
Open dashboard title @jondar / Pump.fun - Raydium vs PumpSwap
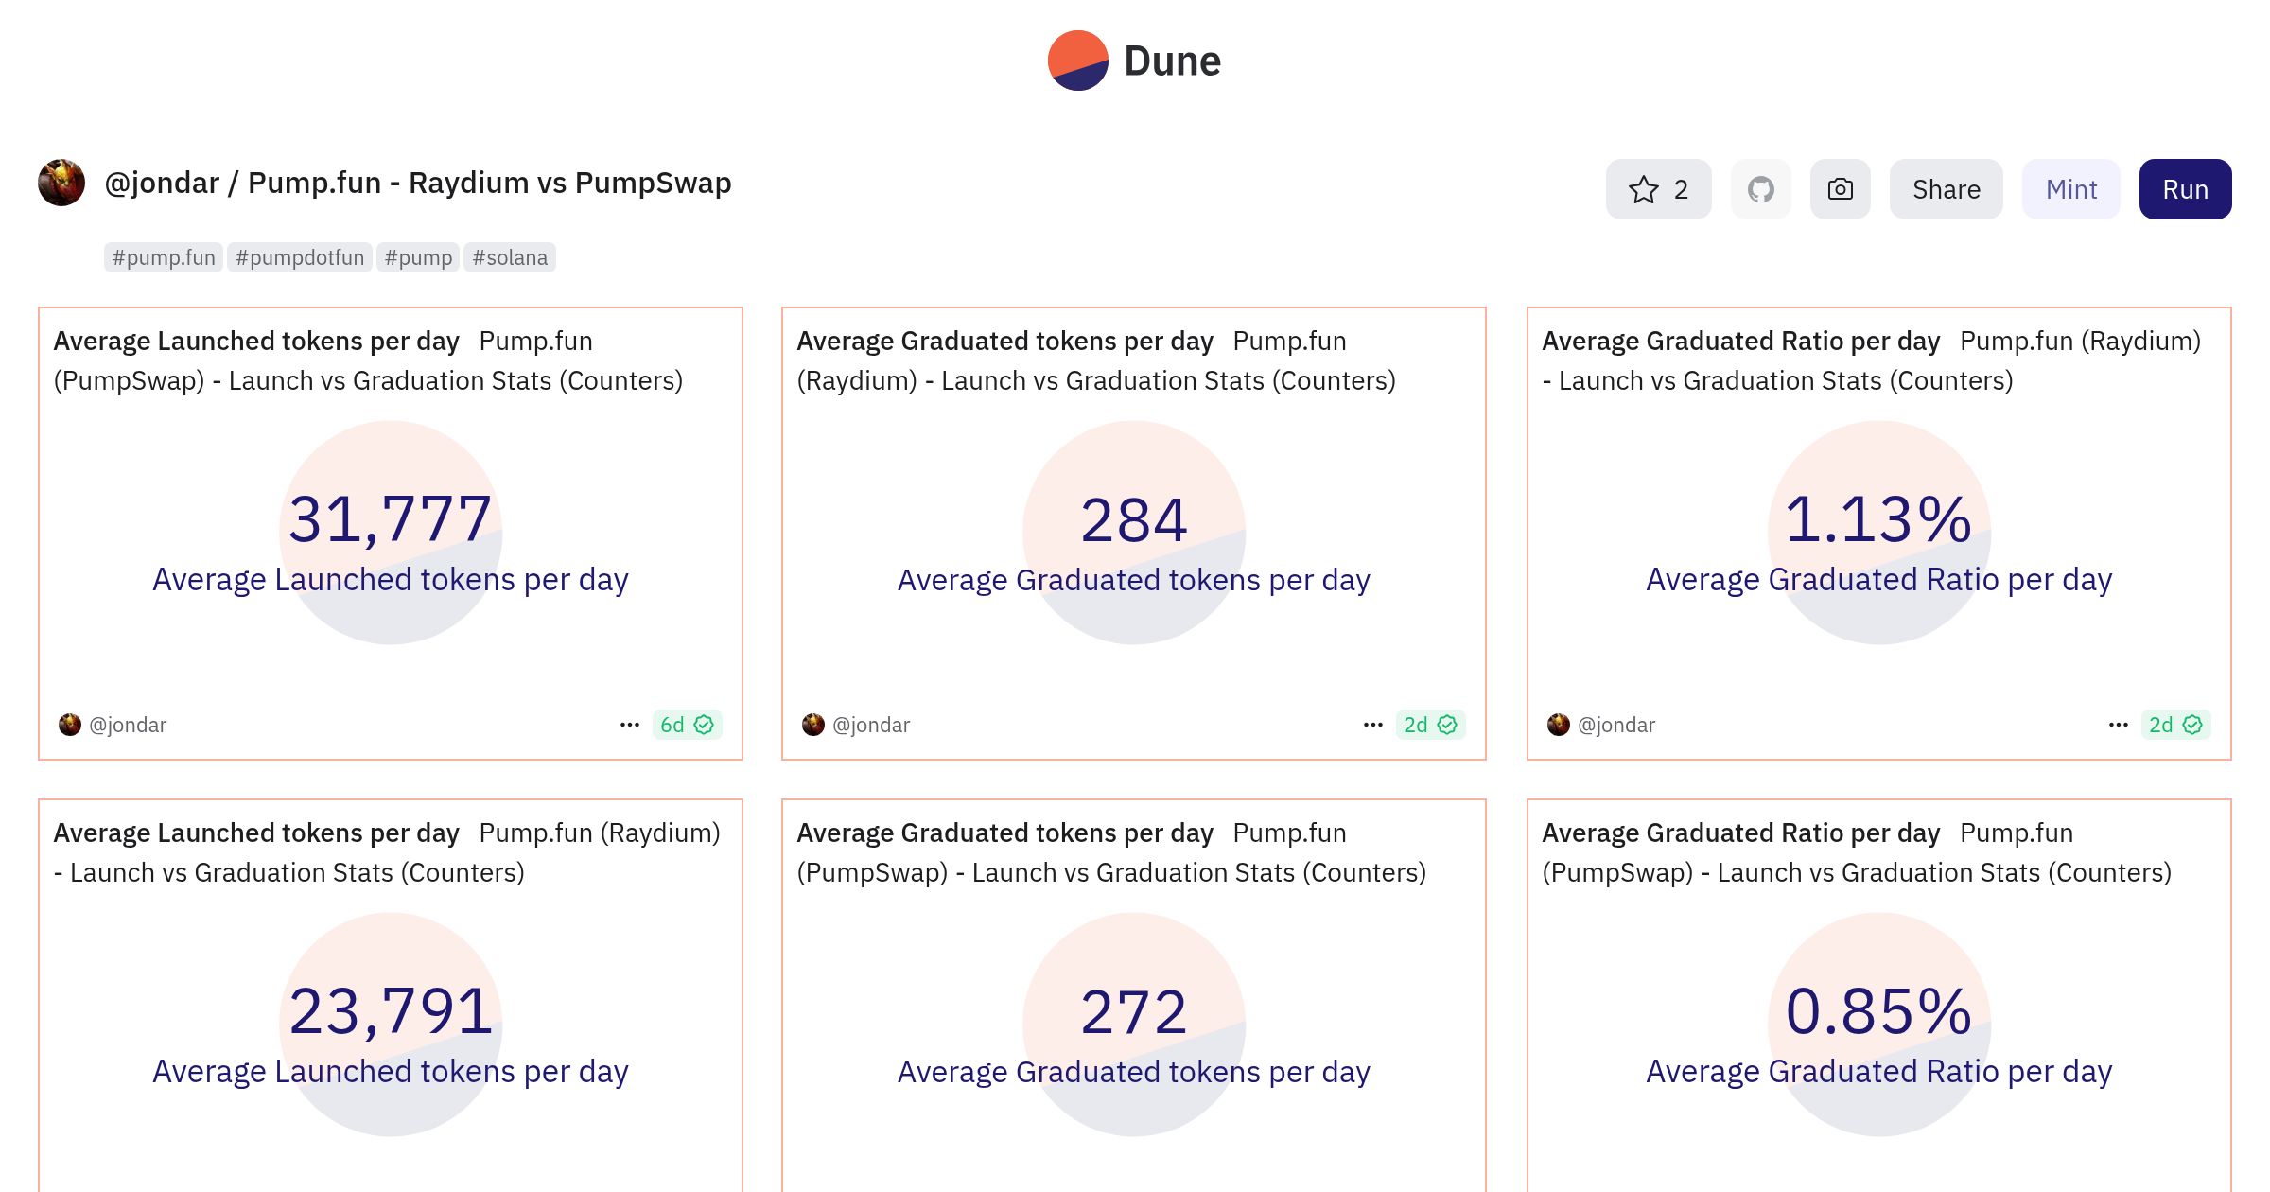(417, 183)
